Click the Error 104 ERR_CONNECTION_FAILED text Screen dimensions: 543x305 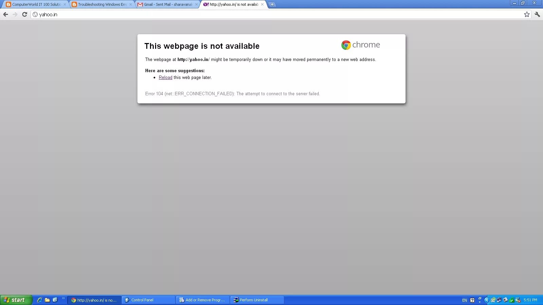pyautogui.click(x=232, y=94)
